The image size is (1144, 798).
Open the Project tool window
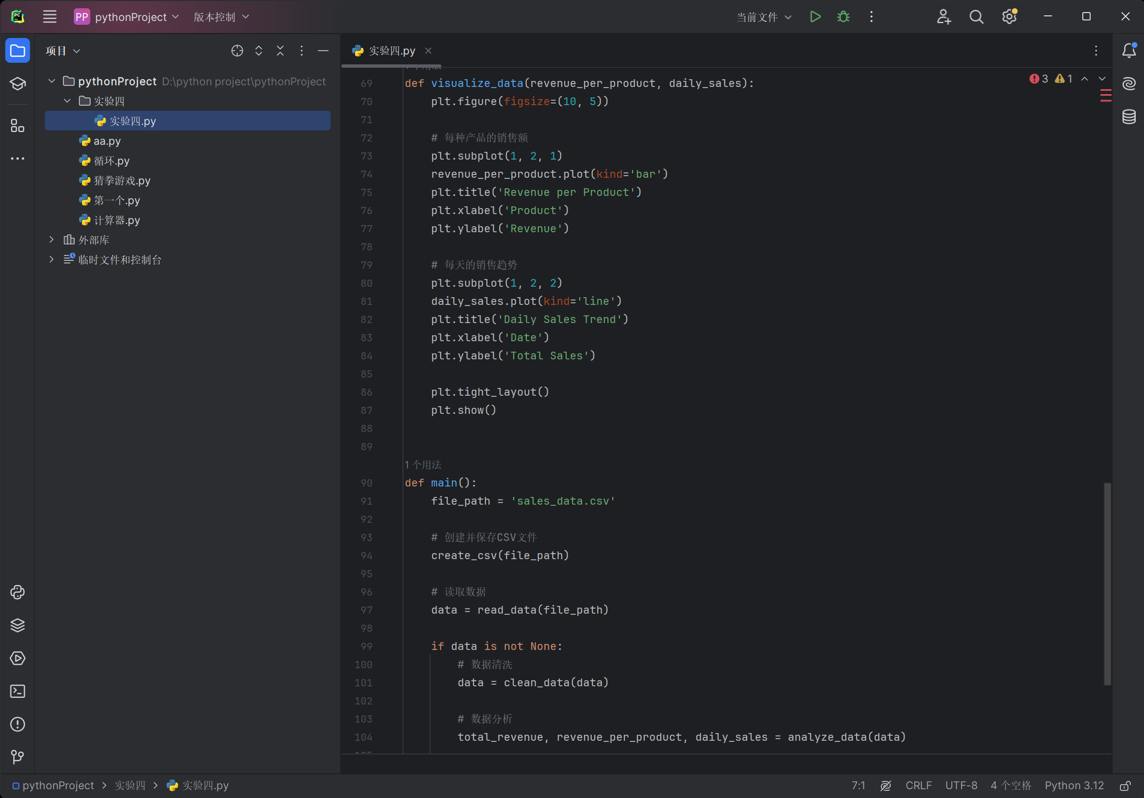(x=18, y=51)
